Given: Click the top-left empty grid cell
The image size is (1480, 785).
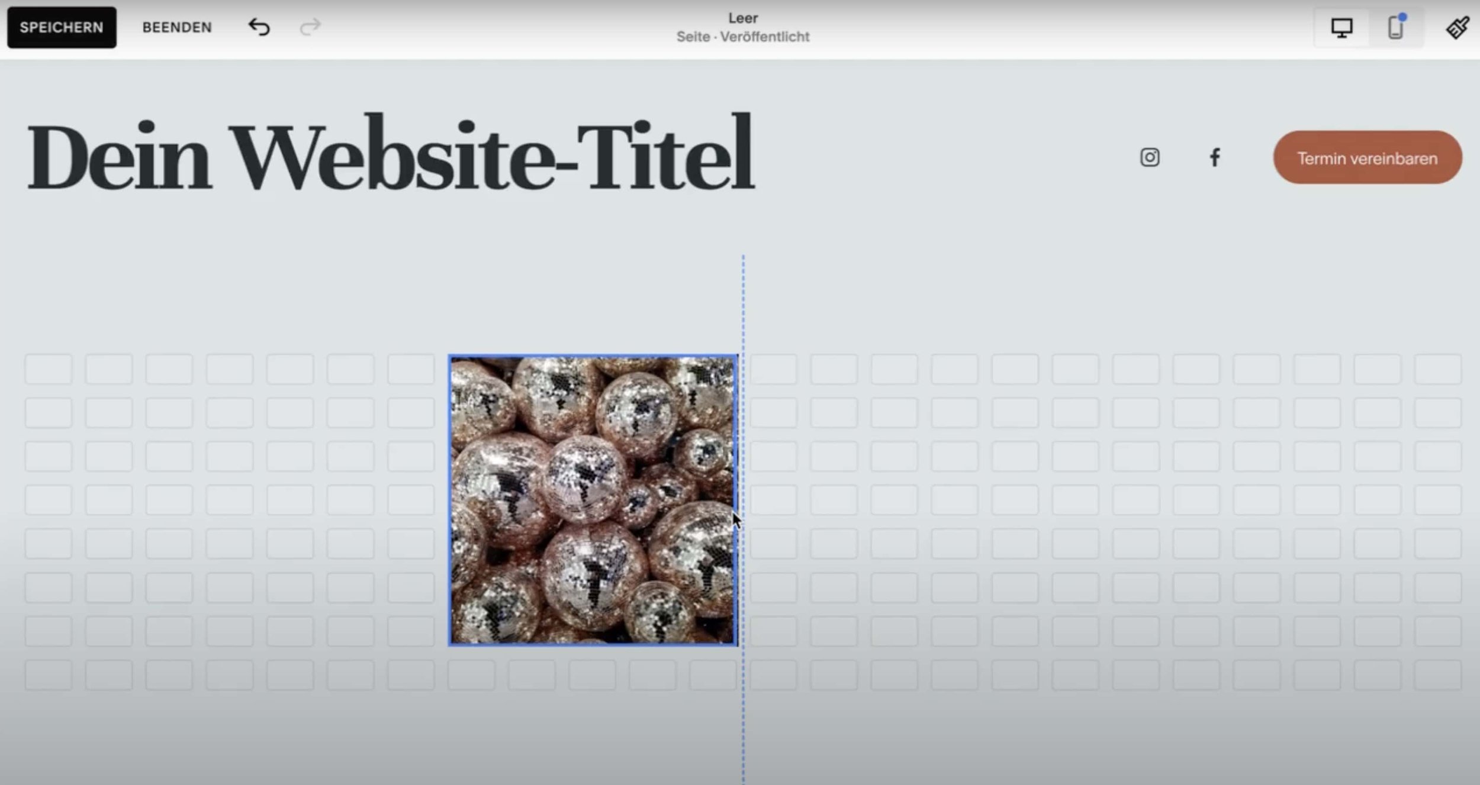Looking at the screenshot, I should 49,369.
